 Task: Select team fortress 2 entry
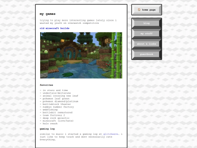click(53, 115)
